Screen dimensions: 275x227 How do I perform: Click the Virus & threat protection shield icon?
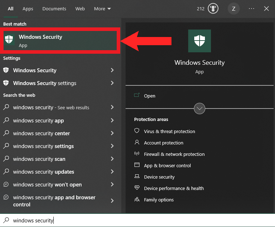(137, 131)
